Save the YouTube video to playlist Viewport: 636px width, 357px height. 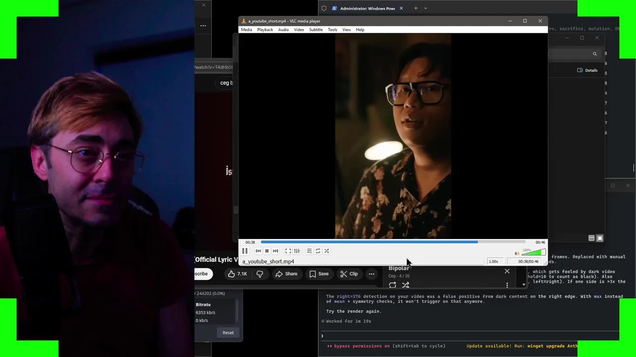[318, 274]
